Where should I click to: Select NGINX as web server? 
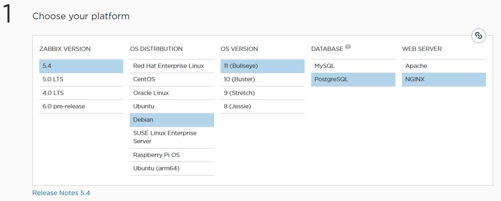click(x=443, y=79)
